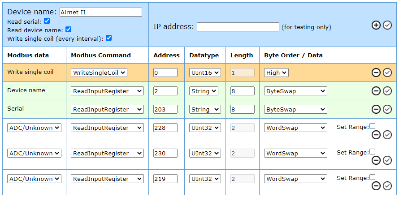Viewport: 399px width, 197px height.
Task: Confirm the address 228 row checkmark
Action: click(x=387, y=135)
